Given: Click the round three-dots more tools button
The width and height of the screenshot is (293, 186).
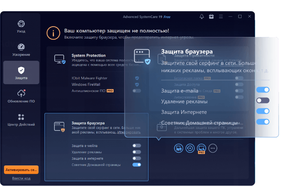Looking at the screenshot, I should [x=213, y=148].
